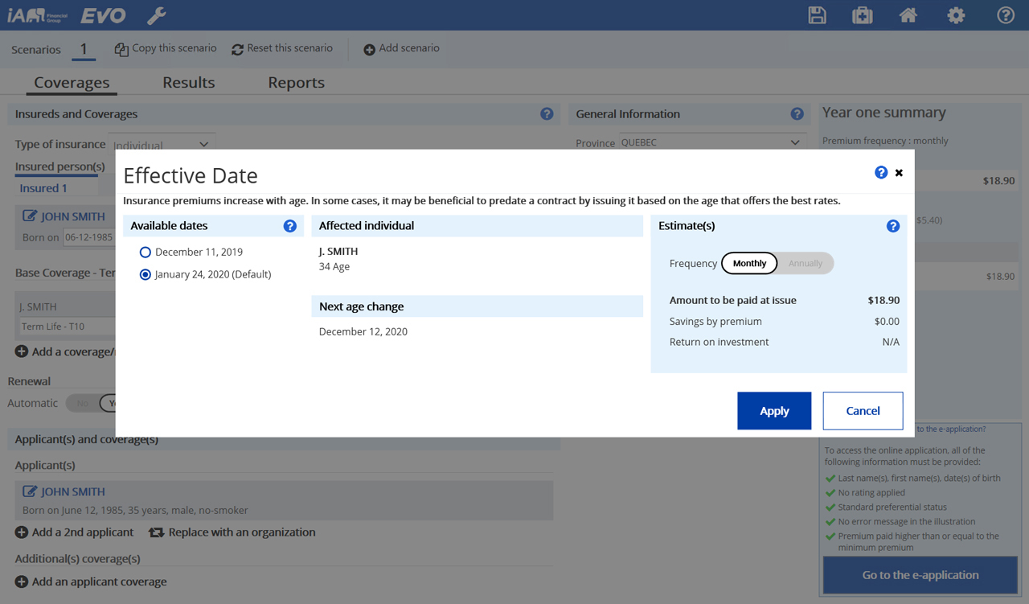Viewport: 1029px width, 604px height.
Task: Click help icon next to Available dates
Action: [x=290, y=226]
